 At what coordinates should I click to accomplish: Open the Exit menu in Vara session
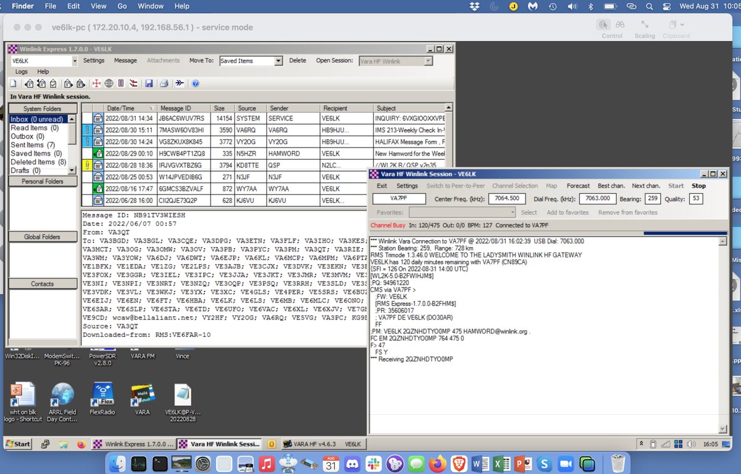point(382,186)
